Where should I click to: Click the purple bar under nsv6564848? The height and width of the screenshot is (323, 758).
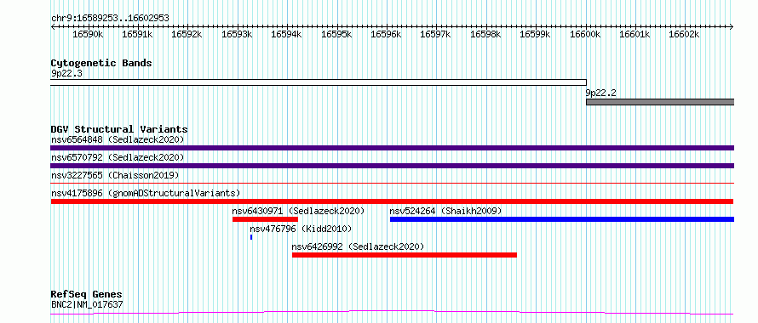(x=393, y=148)
